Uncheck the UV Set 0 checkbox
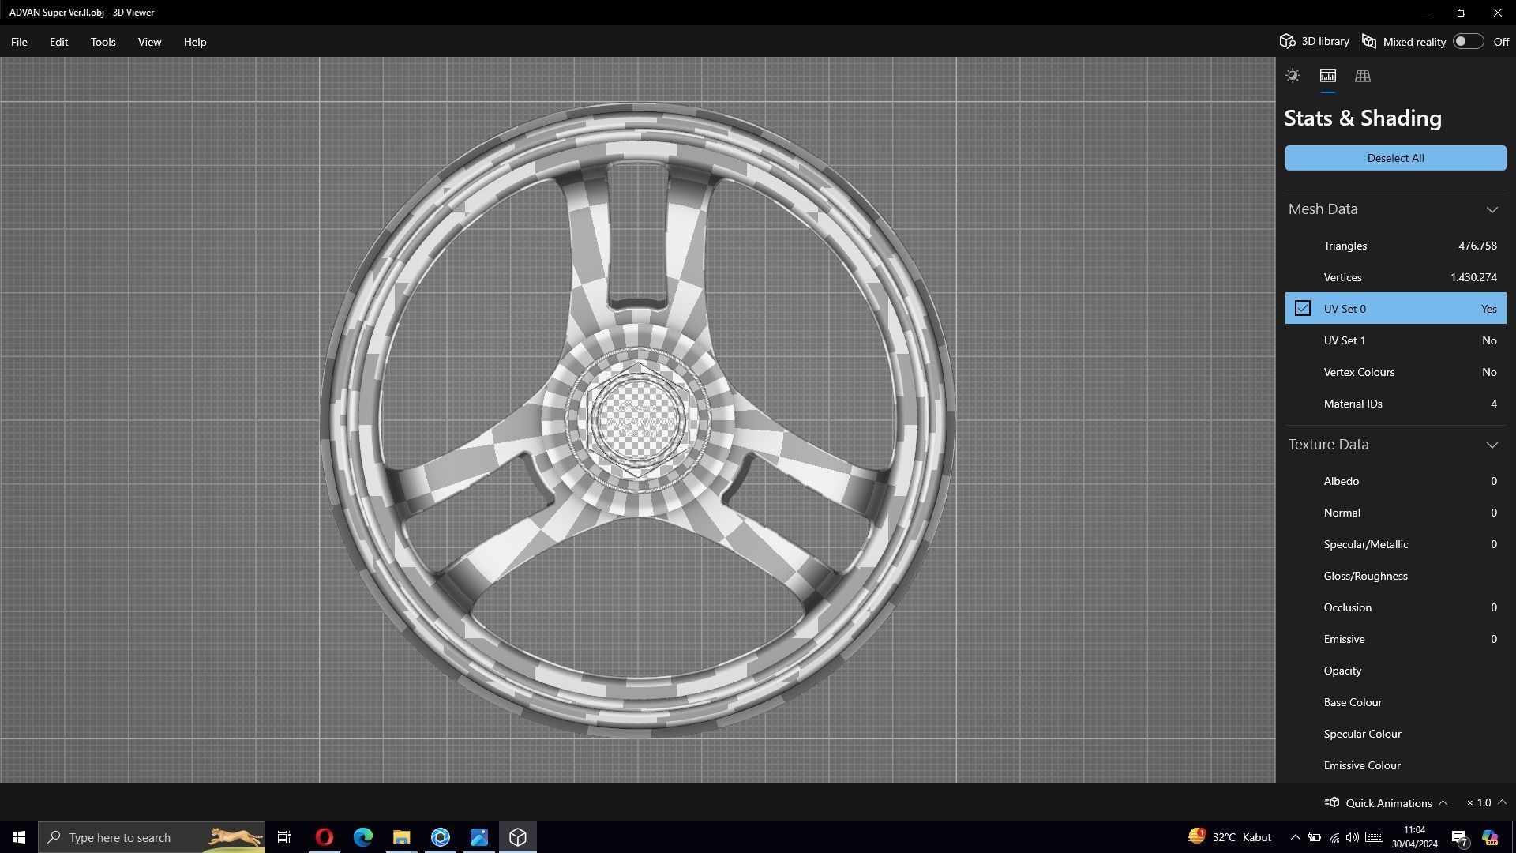Image resolution: width=1516 pixels, height=853 pixels. tap(1303, 309)
